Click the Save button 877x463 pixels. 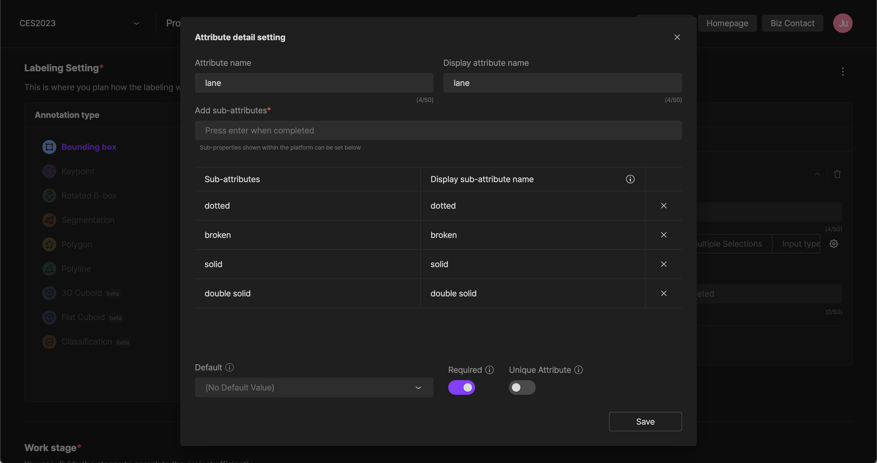[645, 421]
